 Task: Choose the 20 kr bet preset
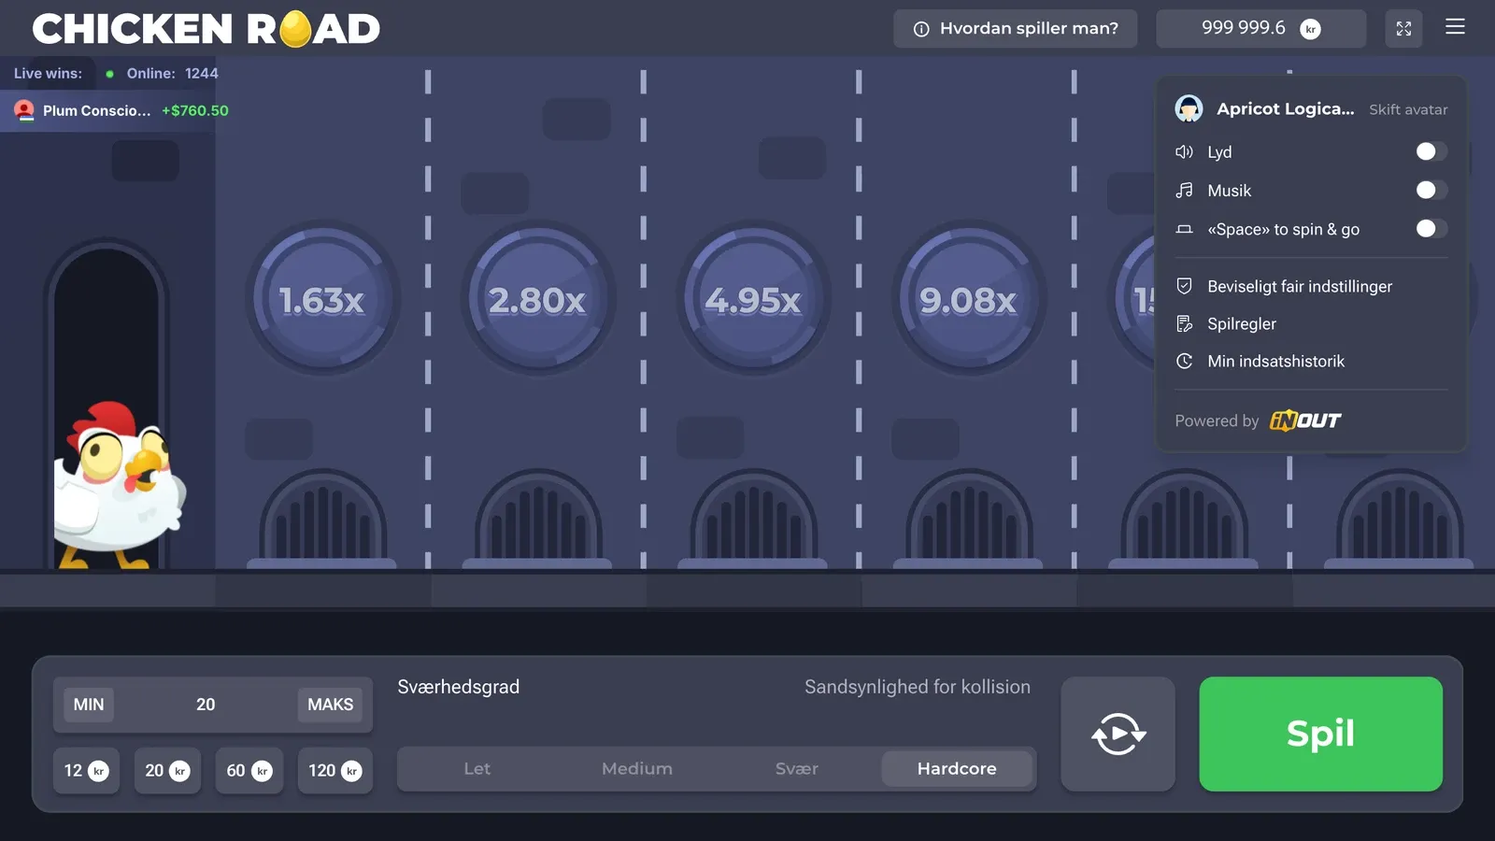(167, 771)
